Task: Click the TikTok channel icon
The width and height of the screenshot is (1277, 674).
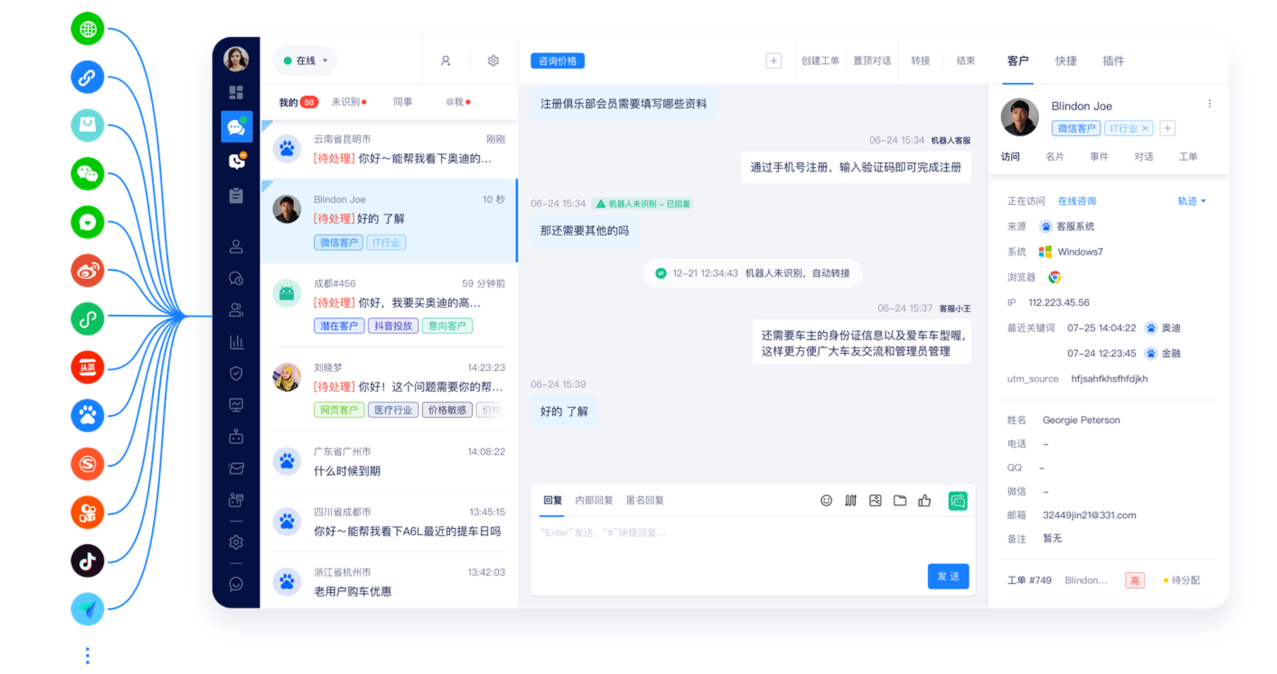Action: point(87,561)
